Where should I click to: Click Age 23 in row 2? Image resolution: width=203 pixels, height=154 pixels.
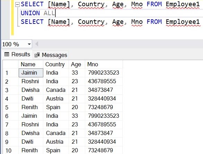77,81
